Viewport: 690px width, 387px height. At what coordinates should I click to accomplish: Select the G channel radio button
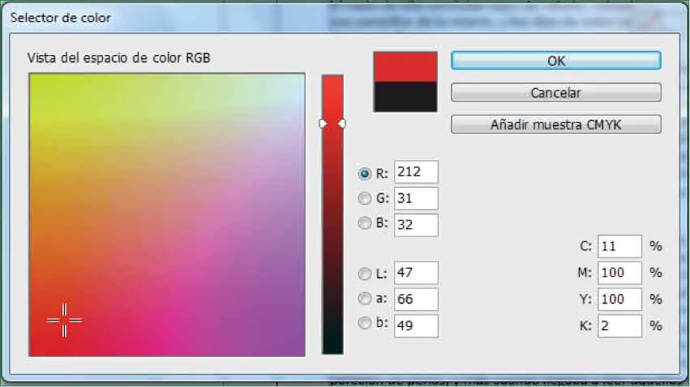point(364,199)
